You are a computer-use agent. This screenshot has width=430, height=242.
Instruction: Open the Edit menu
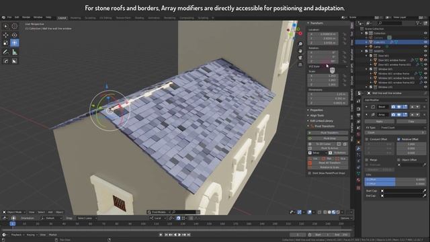(x=17, y=17)
